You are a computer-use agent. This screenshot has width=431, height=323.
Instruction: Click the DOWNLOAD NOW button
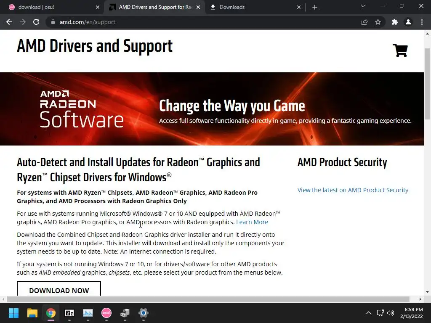(x=59, y=289)
